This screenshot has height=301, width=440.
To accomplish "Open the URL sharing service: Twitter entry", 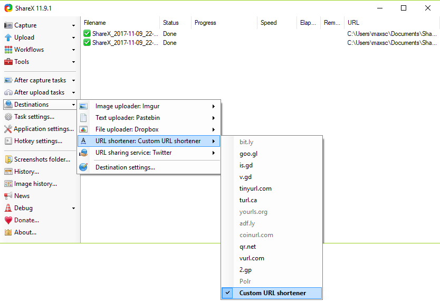I will click(x=149, y=153).
